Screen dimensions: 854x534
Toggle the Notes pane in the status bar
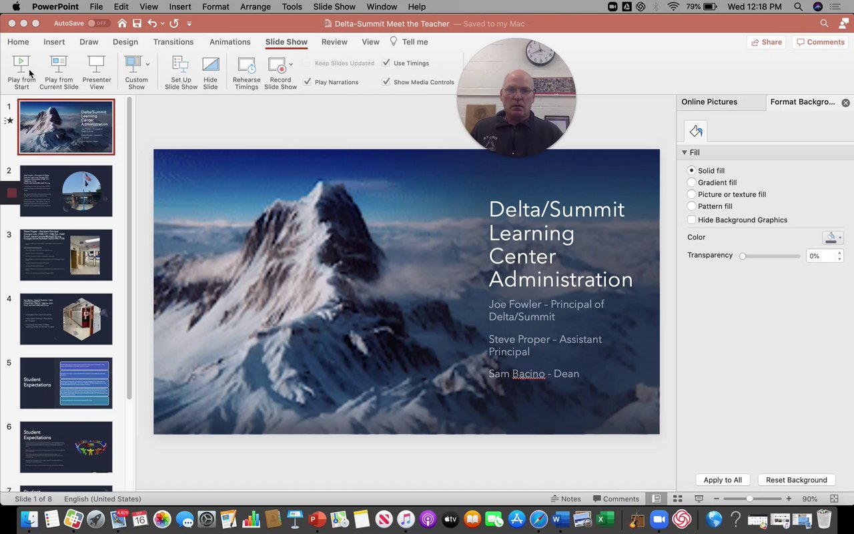566,499
